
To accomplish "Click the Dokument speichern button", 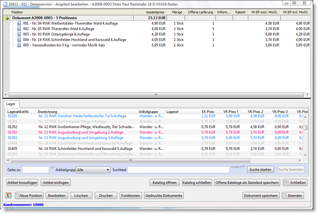I will coord(261,196).
